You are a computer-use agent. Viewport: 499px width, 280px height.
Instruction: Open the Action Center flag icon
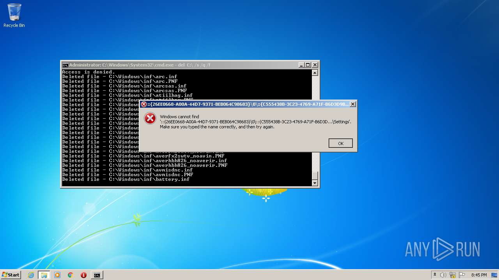[x=462, y=275]
